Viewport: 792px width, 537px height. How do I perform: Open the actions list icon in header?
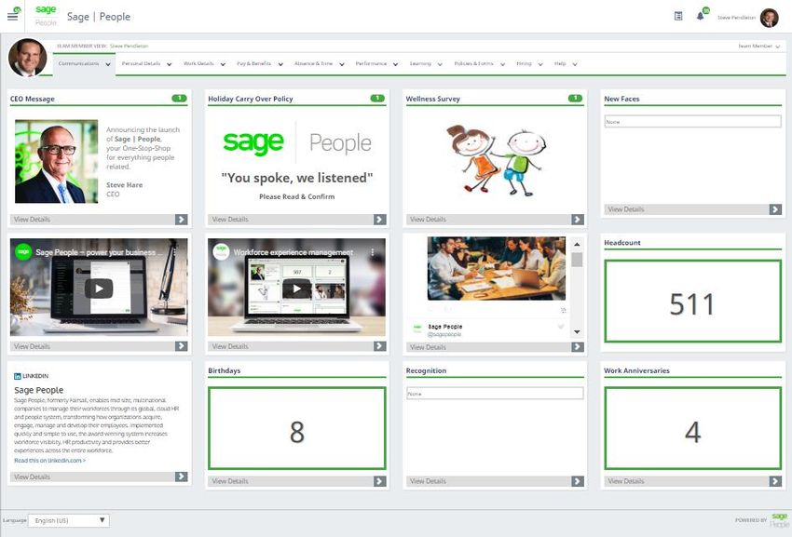[x=678, y=16]
